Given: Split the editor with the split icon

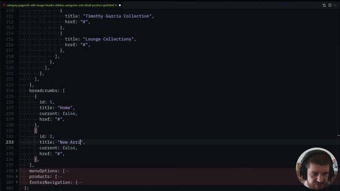Looking at the screenshot, I should coord(330,5).
